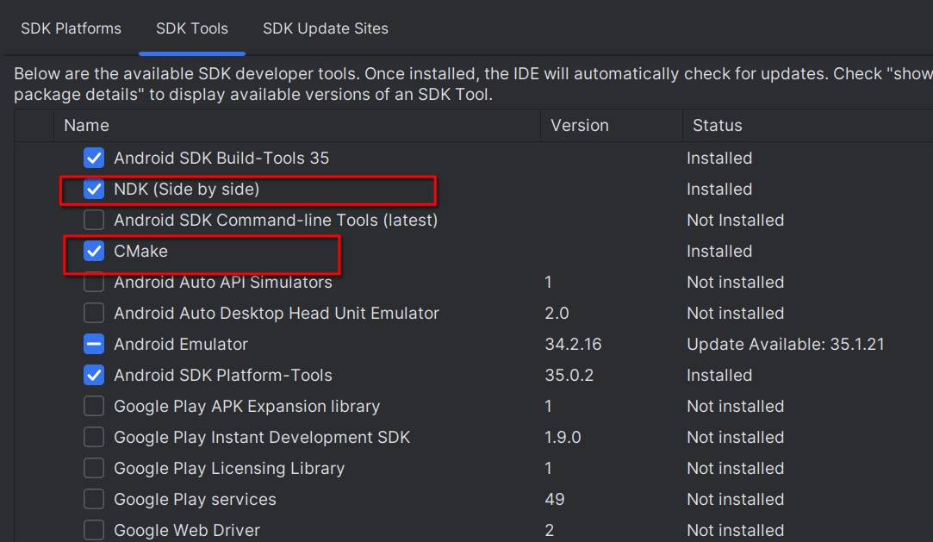The image size is (933, 542).
Task: Check Google Play APK Expansion library
Action: pyautogui.click(x=94, y=407)
